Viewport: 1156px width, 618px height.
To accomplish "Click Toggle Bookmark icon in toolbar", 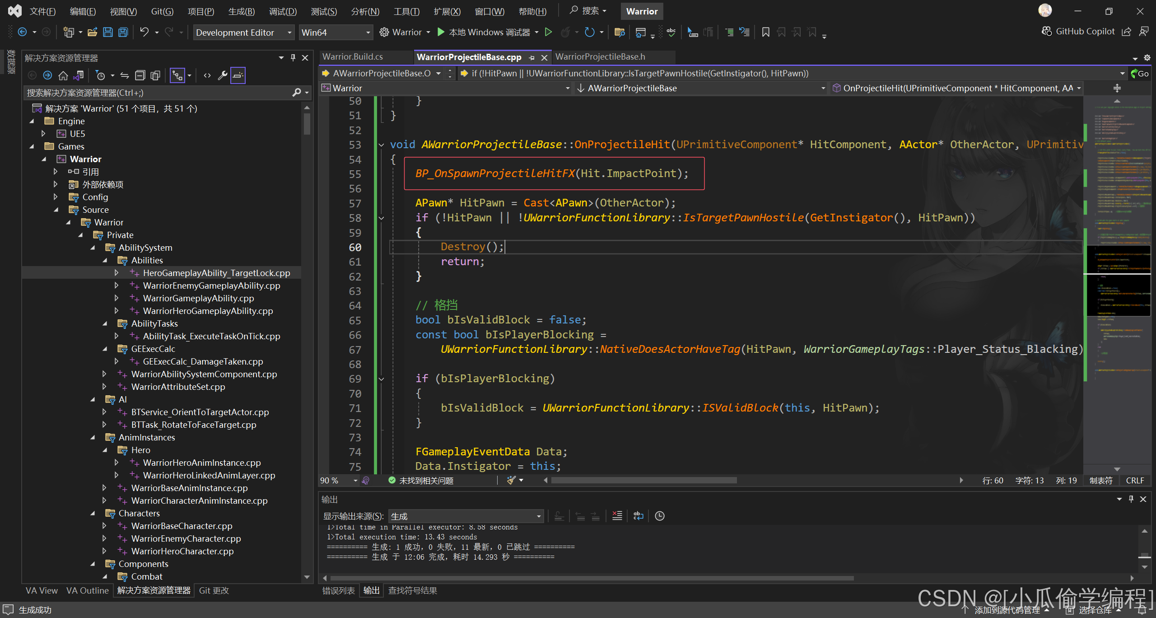I will [x=765, y=32].
